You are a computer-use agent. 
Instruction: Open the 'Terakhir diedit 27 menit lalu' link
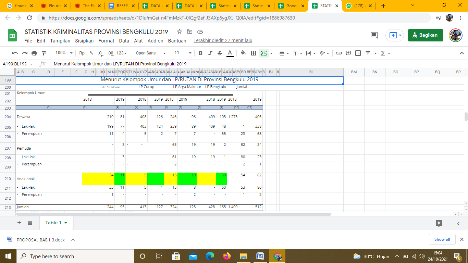[x=223, y=41]
